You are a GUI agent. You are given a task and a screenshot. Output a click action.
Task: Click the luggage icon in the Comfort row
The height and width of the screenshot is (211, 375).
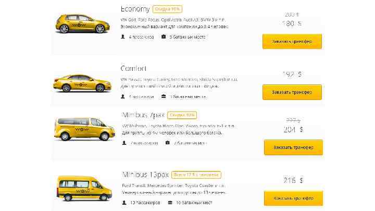(164, 96)
